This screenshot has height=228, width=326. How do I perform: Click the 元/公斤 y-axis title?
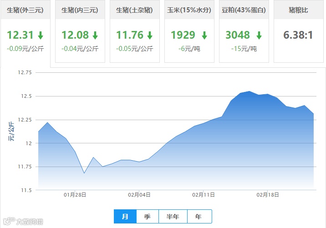11,132
